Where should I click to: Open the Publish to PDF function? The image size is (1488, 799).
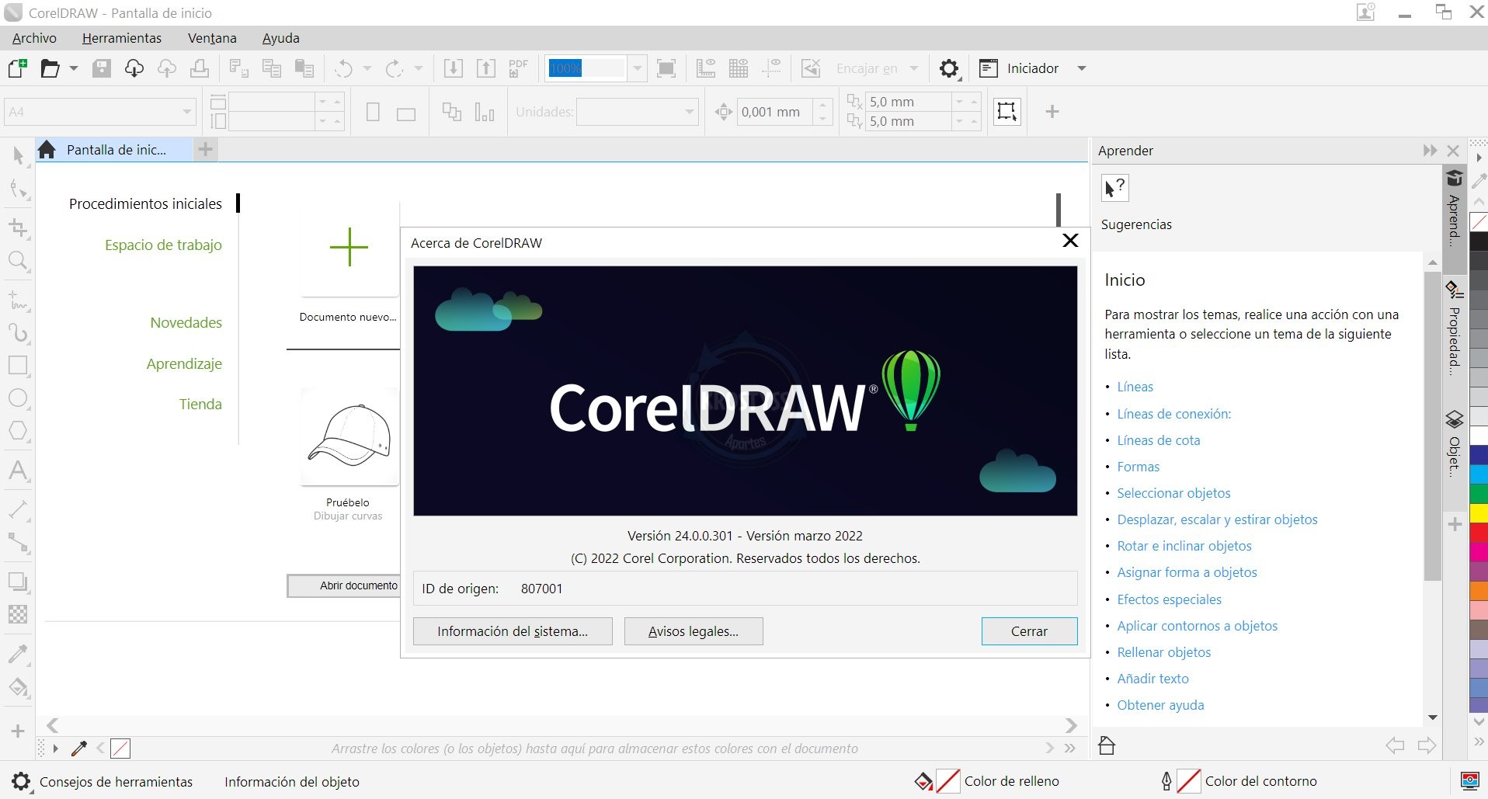click(x=517, y=68)
